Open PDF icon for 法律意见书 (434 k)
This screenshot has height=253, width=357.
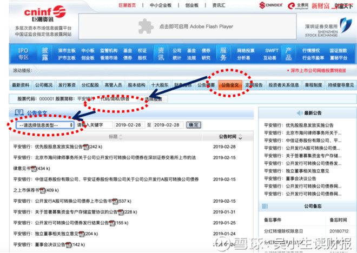point(34,169)
